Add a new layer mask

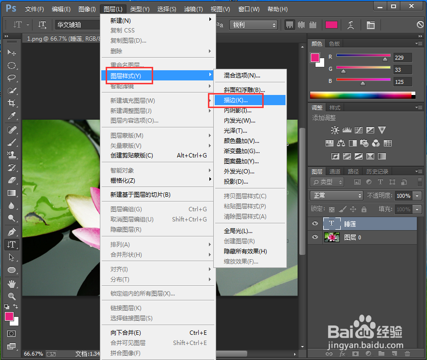(x=355, y=354)
